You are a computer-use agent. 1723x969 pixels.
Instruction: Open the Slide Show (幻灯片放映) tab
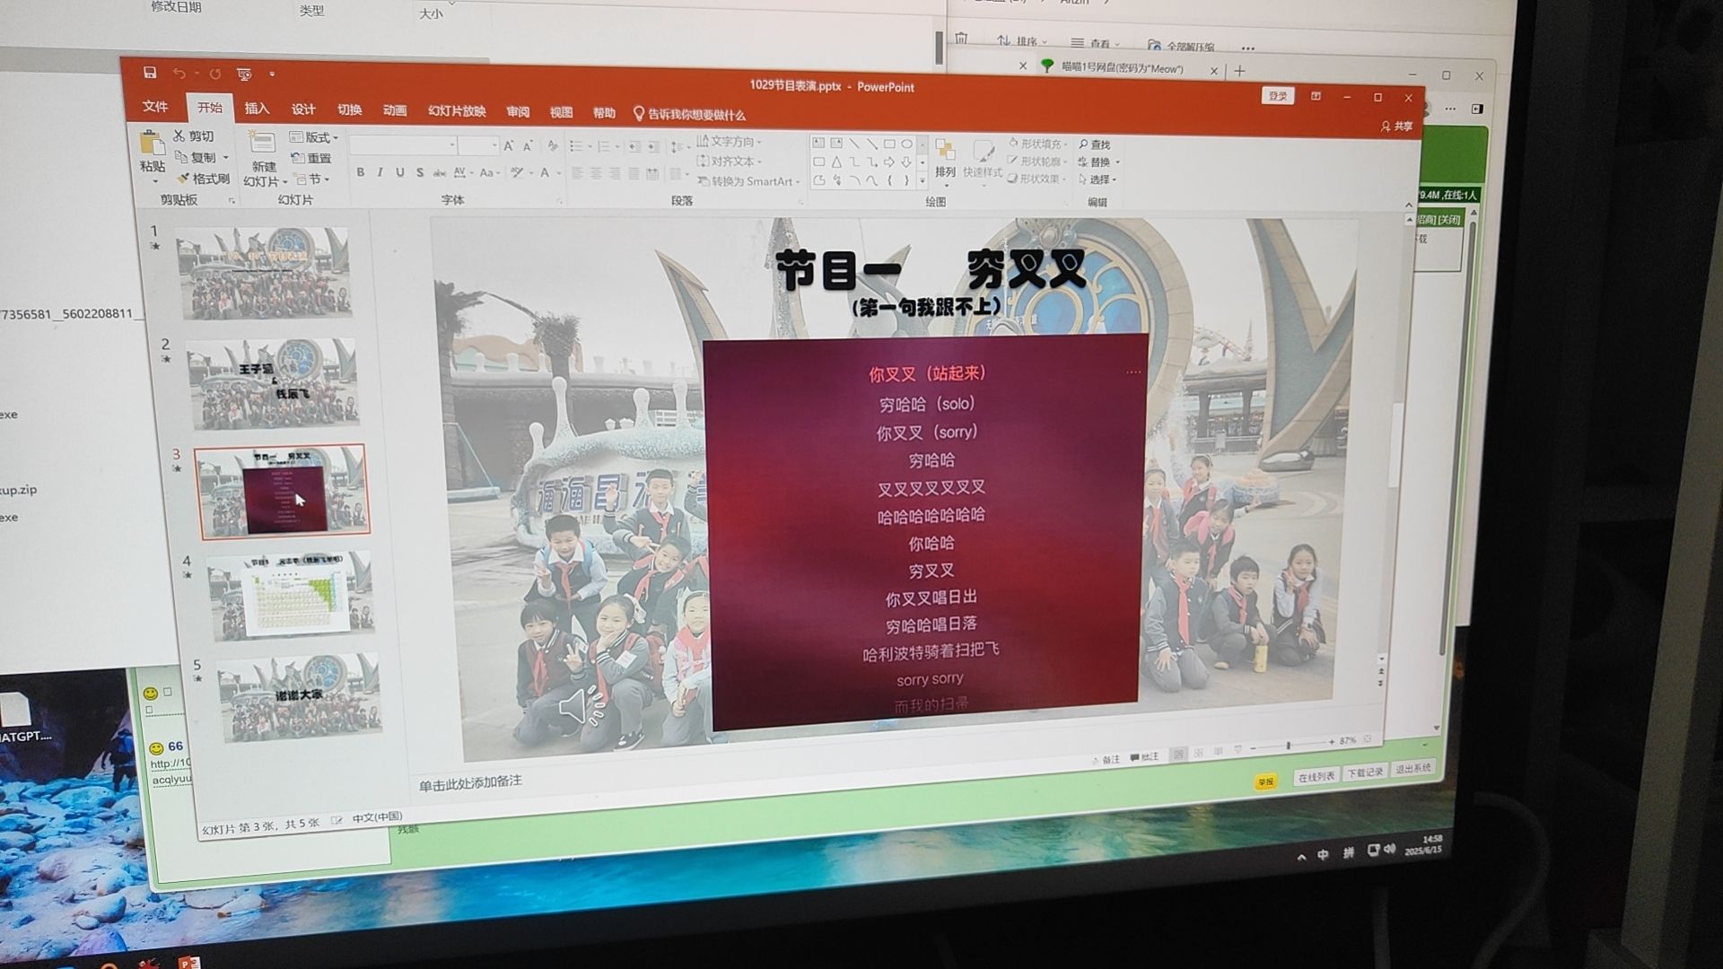[457, 111]
